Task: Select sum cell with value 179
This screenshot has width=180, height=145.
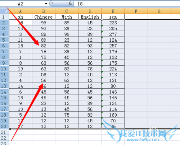Action: point(113,51)
